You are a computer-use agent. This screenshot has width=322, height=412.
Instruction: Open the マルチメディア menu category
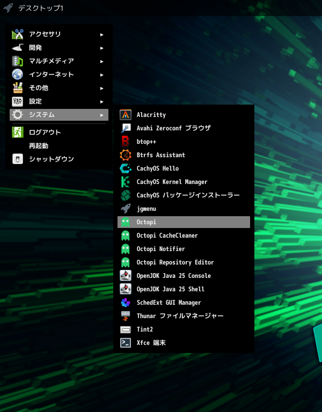tap(59, 61)
